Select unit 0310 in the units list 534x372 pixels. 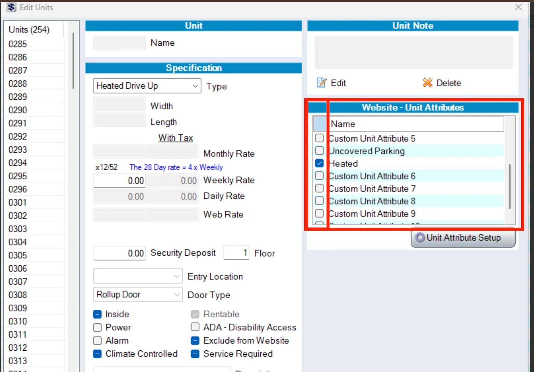click(36, 321)
